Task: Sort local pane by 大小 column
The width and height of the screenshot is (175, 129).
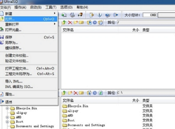Action: pos(129,100)
